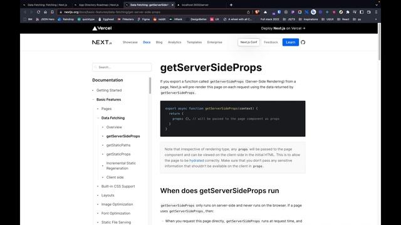Follow the hydrated link in the note
The height and width of the screenshot is (225, 401).
[x=196, y=161]
